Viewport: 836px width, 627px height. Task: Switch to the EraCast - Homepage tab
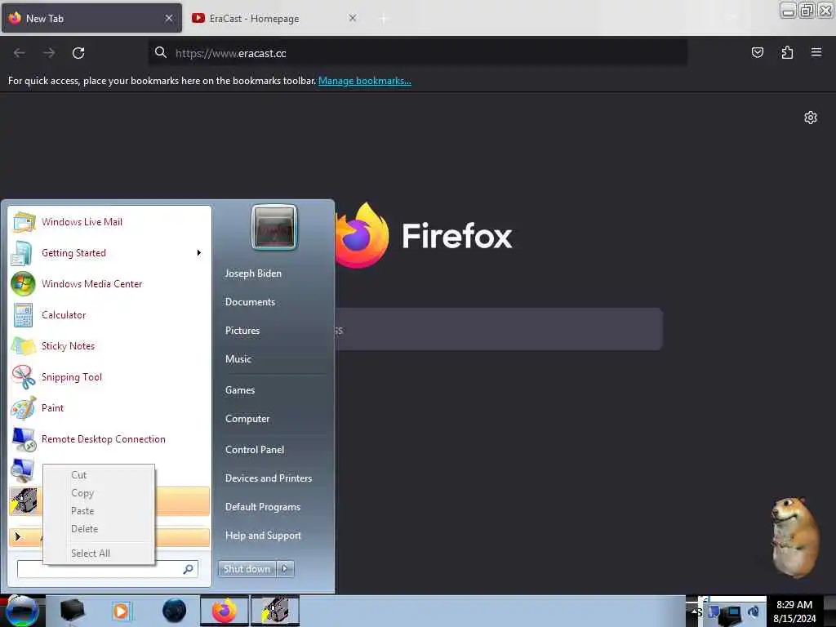(275, 18)
